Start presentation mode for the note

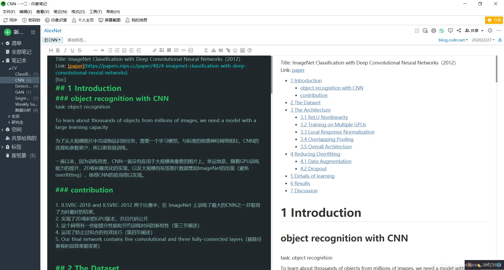(x=450, y=30)
